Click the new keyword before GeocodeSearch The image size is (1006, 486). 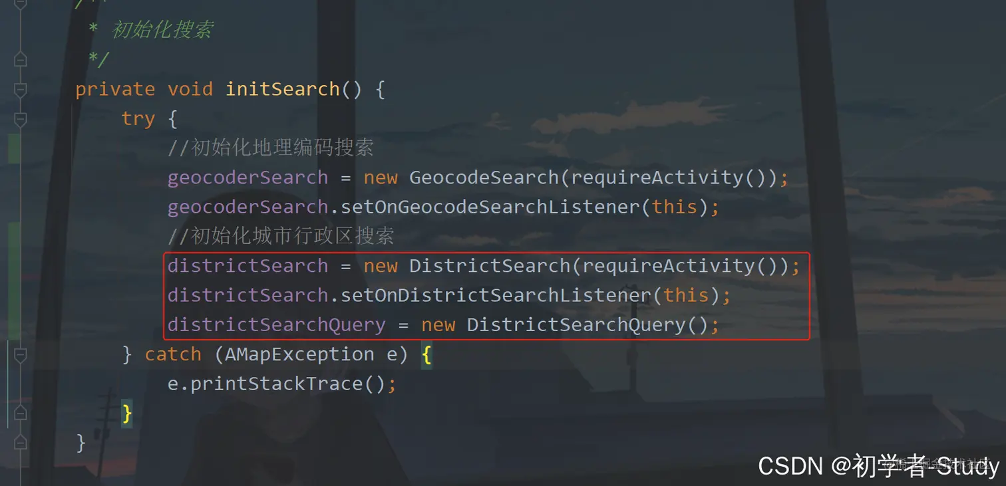[380, 178]
